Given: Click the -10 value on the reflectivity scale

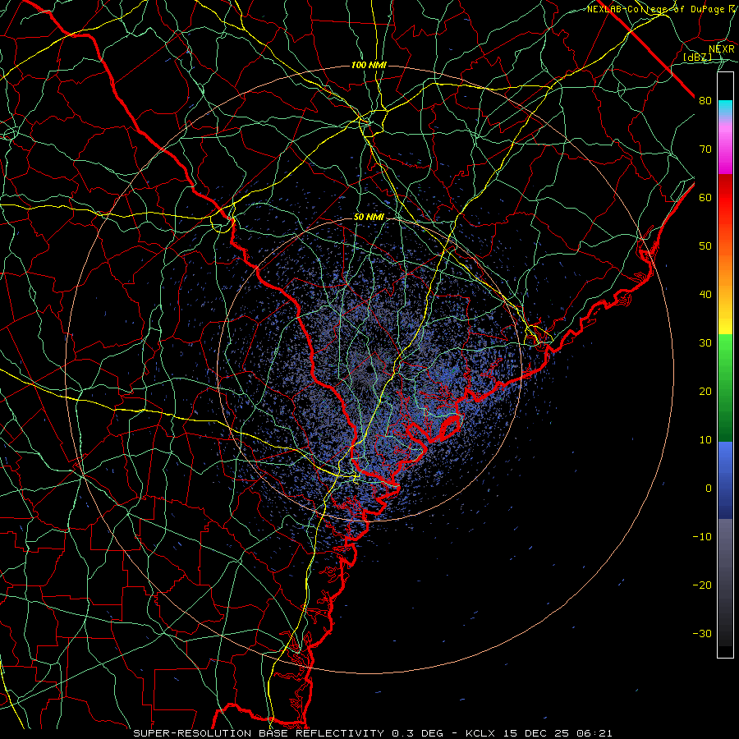Looking at the screenshot, I should (x=702, y=537).
